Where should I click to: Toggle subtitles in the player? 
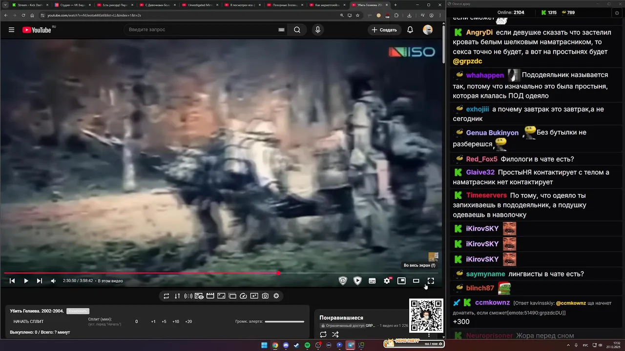point(372,281)
